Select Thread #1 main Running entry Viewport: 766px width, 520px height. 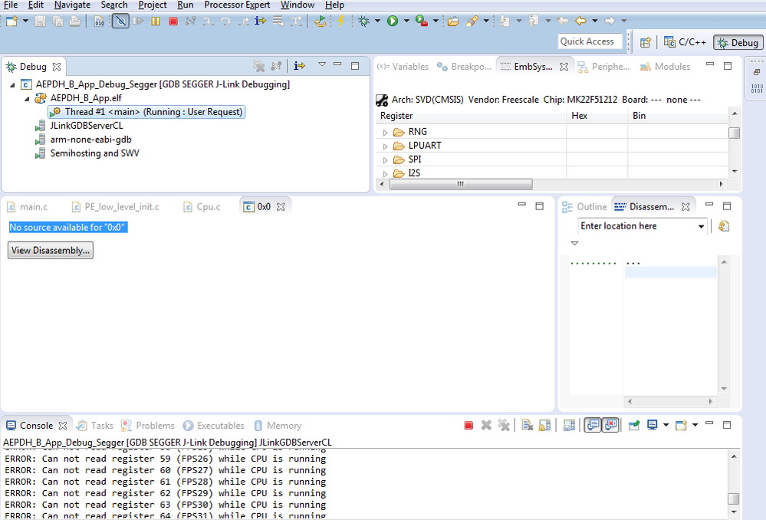(146, 112)
